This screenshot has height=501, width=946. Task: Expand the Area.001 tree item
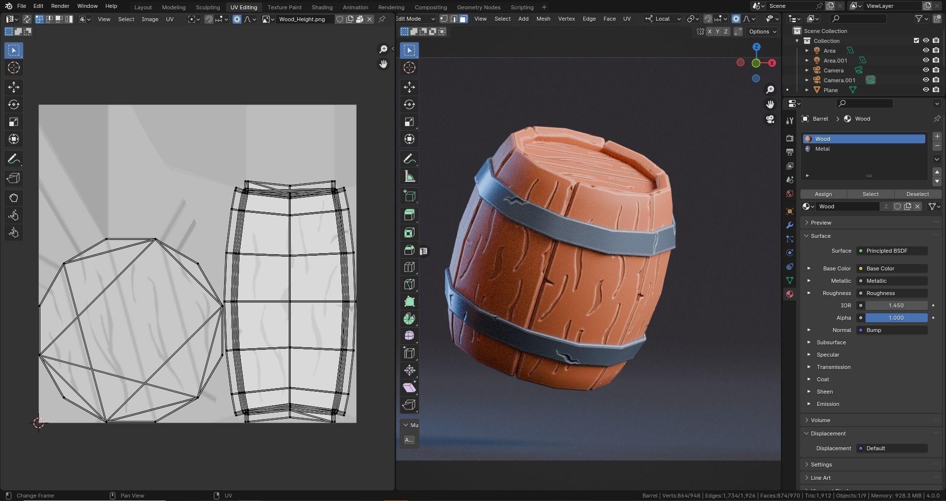point(807,60)
